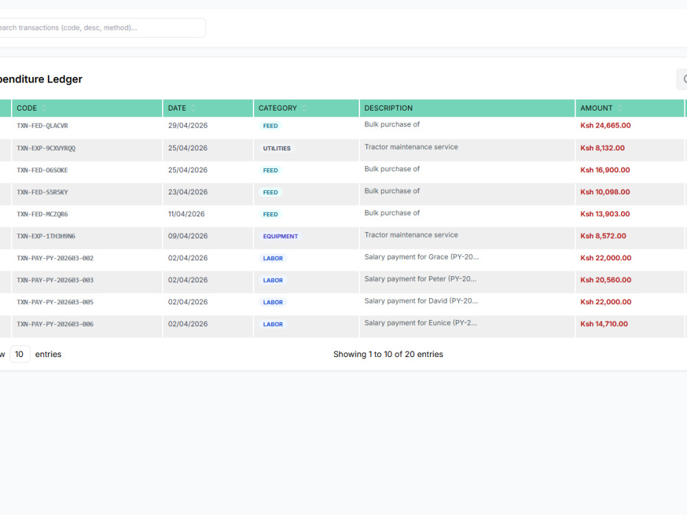The width and height of the screenshot is (687, 515).
Task: Select code TXN-FED-06SOKE
Action: point(43,170)
